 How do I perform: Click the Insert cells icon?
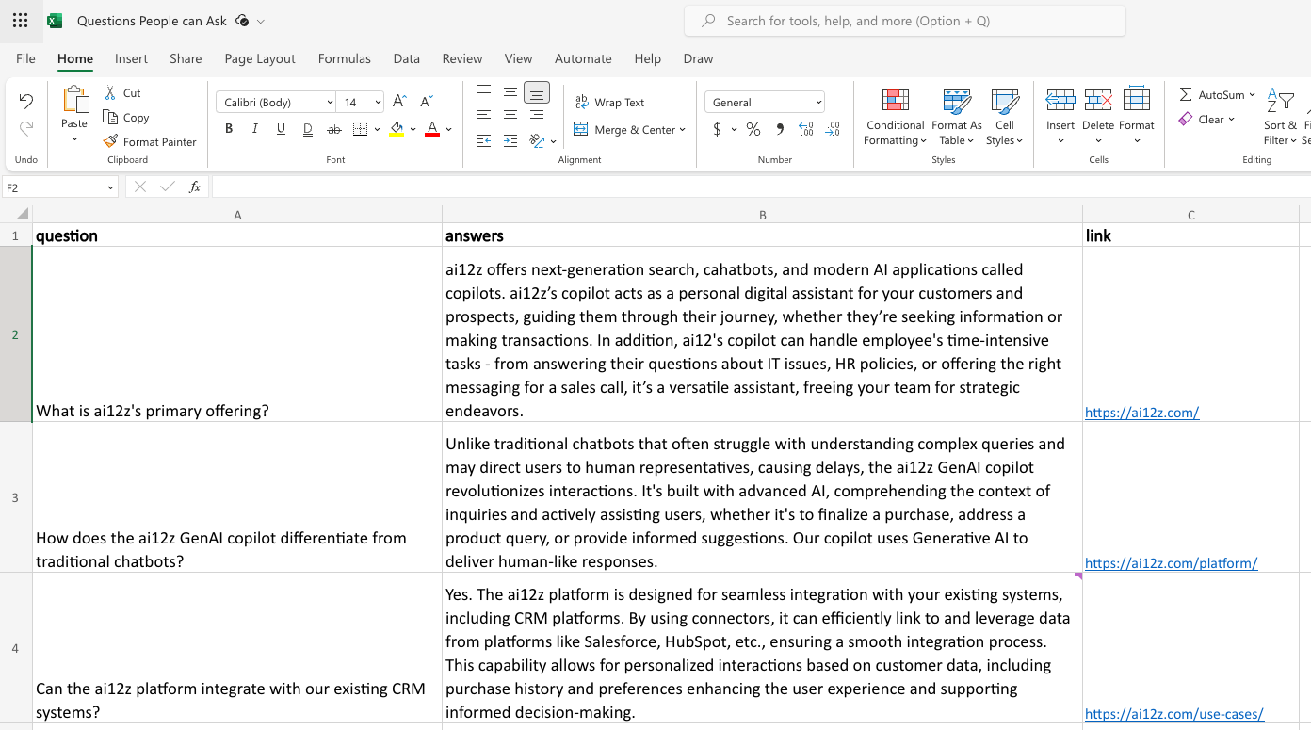point(1060,99)
